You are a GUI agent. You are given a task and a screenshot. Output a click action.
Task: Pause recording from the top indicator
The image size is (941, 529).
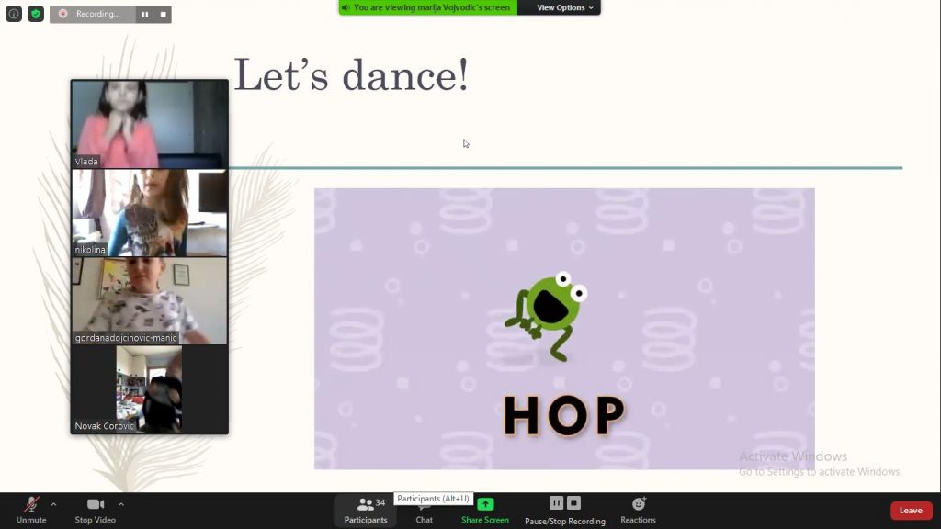tap(144, 14)
